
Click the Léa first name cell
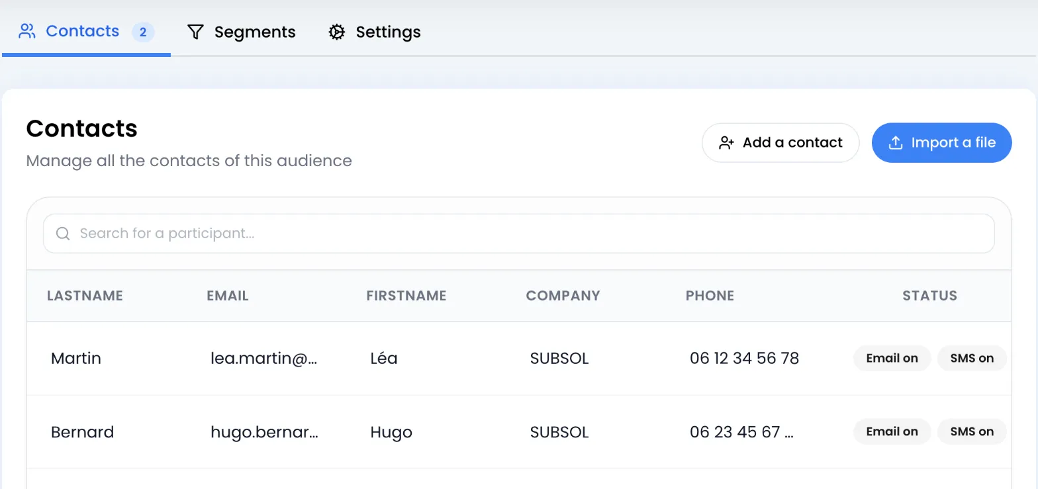(x=384, y=359)
